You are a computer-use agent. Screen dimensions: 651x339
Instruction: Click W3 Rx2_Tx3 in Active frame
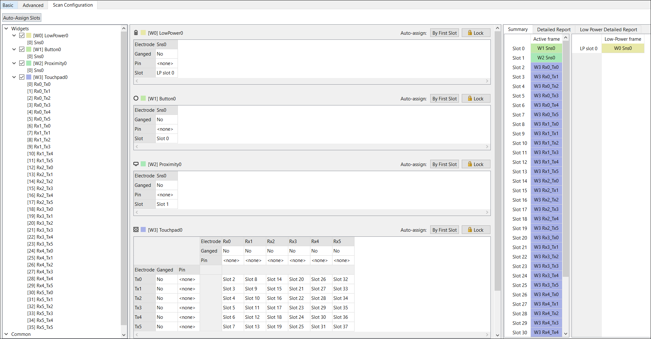click(x=546, y=209)
